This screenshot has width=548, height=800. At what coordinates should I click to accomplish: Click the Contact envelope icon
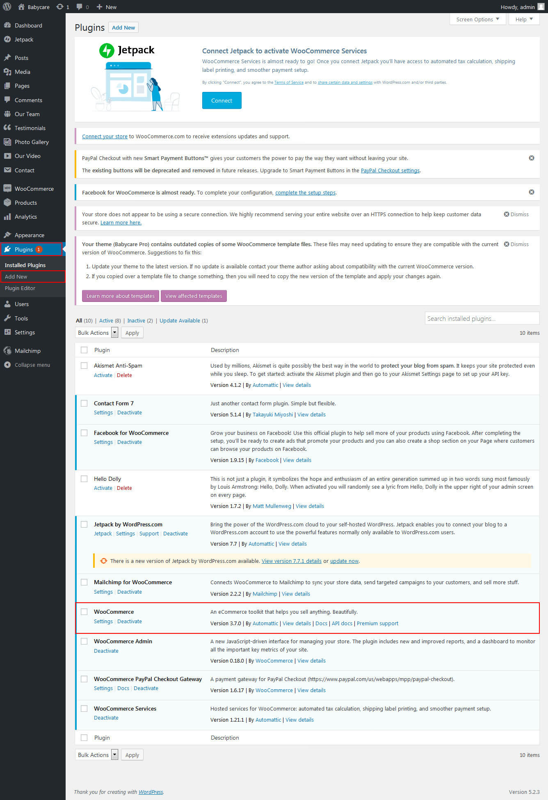[x=7, y=170]
